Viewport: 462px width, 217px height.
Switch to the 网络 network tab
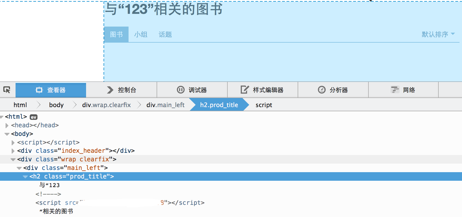pos(403,90)
